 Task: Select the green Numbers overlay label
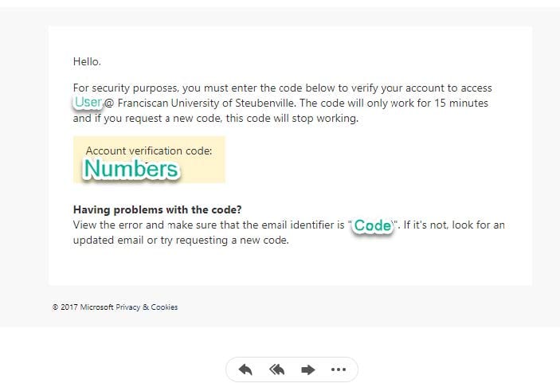[x=131, y=169]
